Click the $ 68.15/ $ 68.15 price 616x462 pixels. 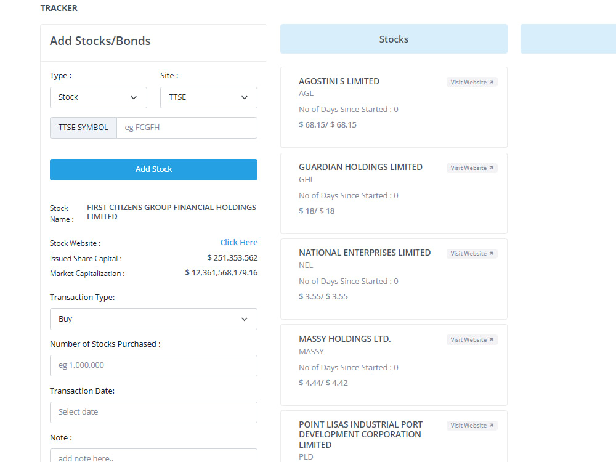coord(328,124)
